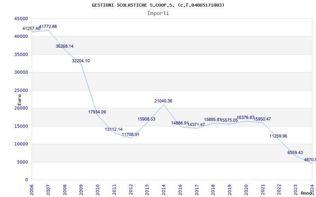Viewport: 316px width, 197px height.
Task: Select the data label 15895.81
Action: click(x=213, y=120)
